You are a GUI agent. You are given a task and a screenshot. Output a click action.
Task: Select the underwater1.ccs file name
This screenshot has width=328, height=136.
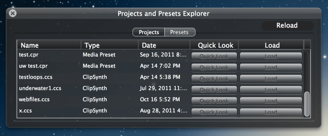click(x=40, y=88)
